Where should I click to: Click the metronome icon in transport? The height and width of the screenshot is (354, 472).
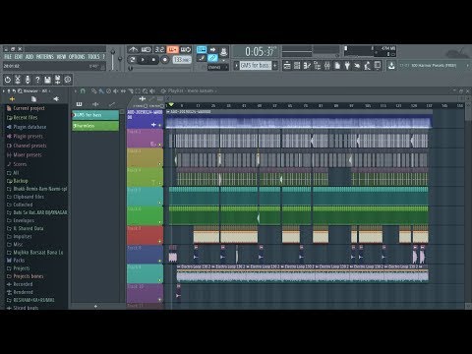click(x=133, y=49)
